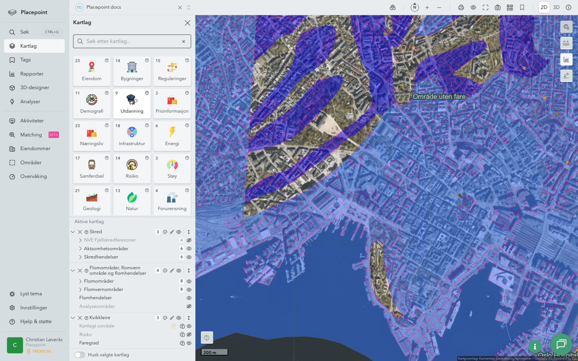This screenshot has width=578, height=361.
Task: Take a map screenshot with camera icon
Action: pyautogui.click(x=497, y=8)
